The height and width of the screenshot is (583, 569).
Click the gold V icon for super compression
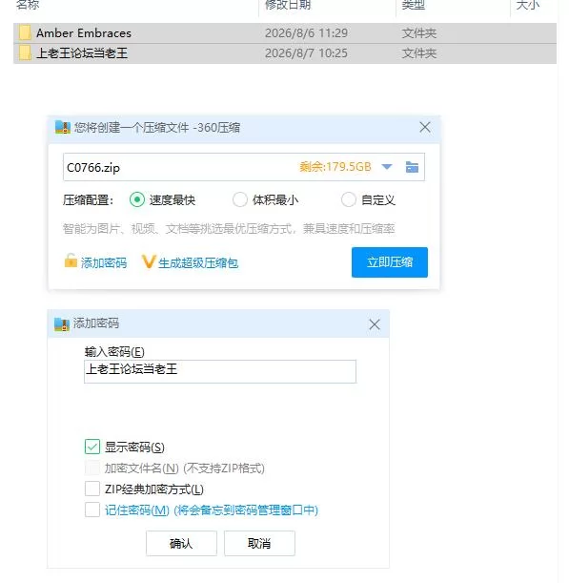(x=148, y=261)
